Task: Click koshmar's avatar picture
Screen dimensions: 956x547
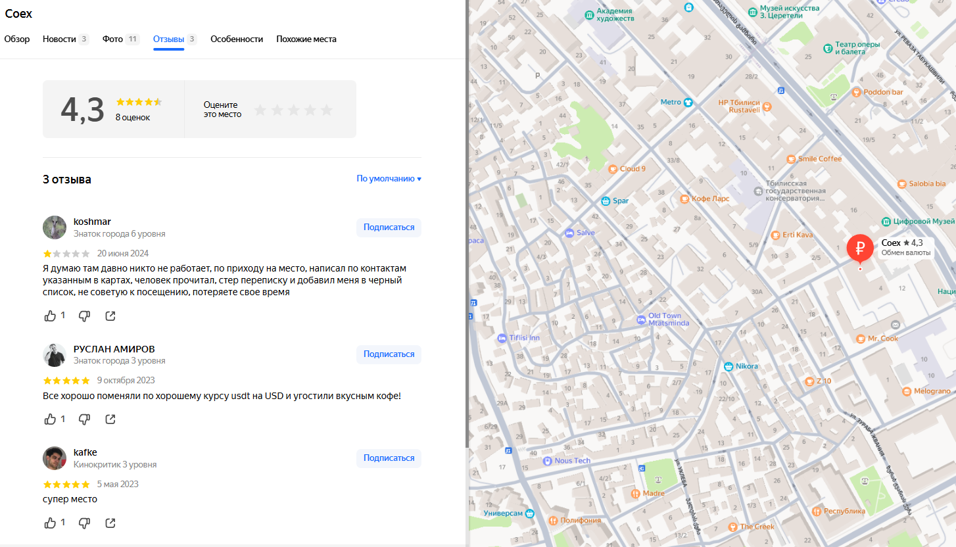Action: point(55,227)
